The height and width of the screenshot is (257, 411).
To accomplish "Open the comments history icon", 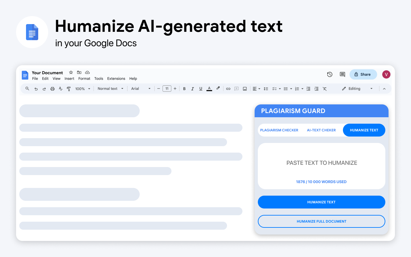I will pos(342,75).
